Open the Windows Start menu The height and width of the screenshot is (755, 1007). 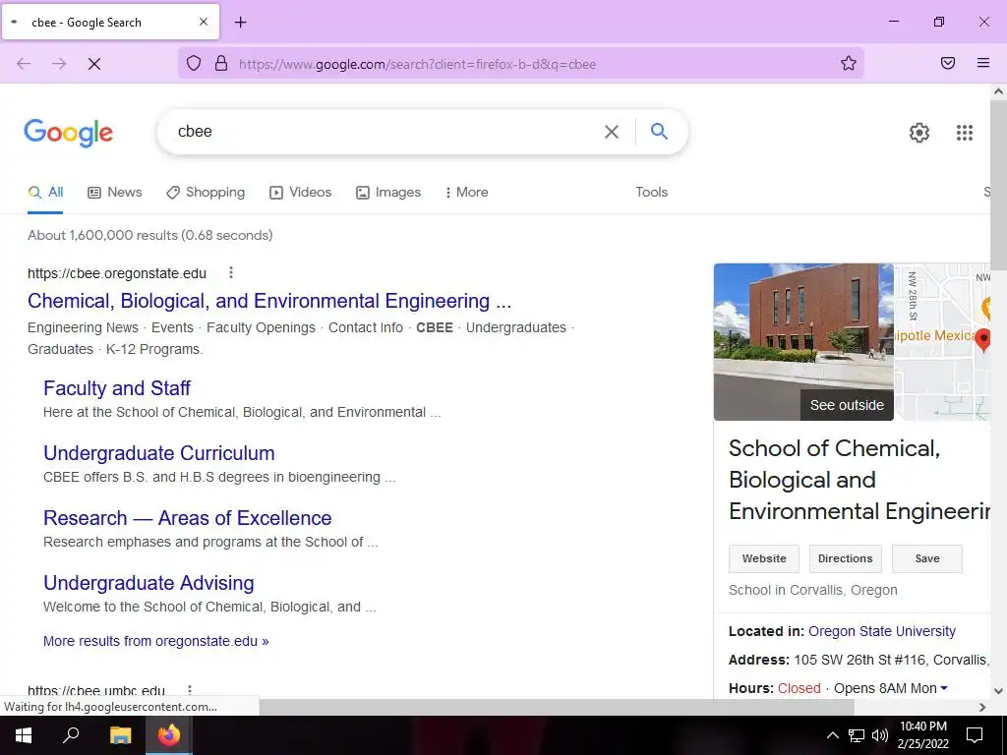coord(24,735)
